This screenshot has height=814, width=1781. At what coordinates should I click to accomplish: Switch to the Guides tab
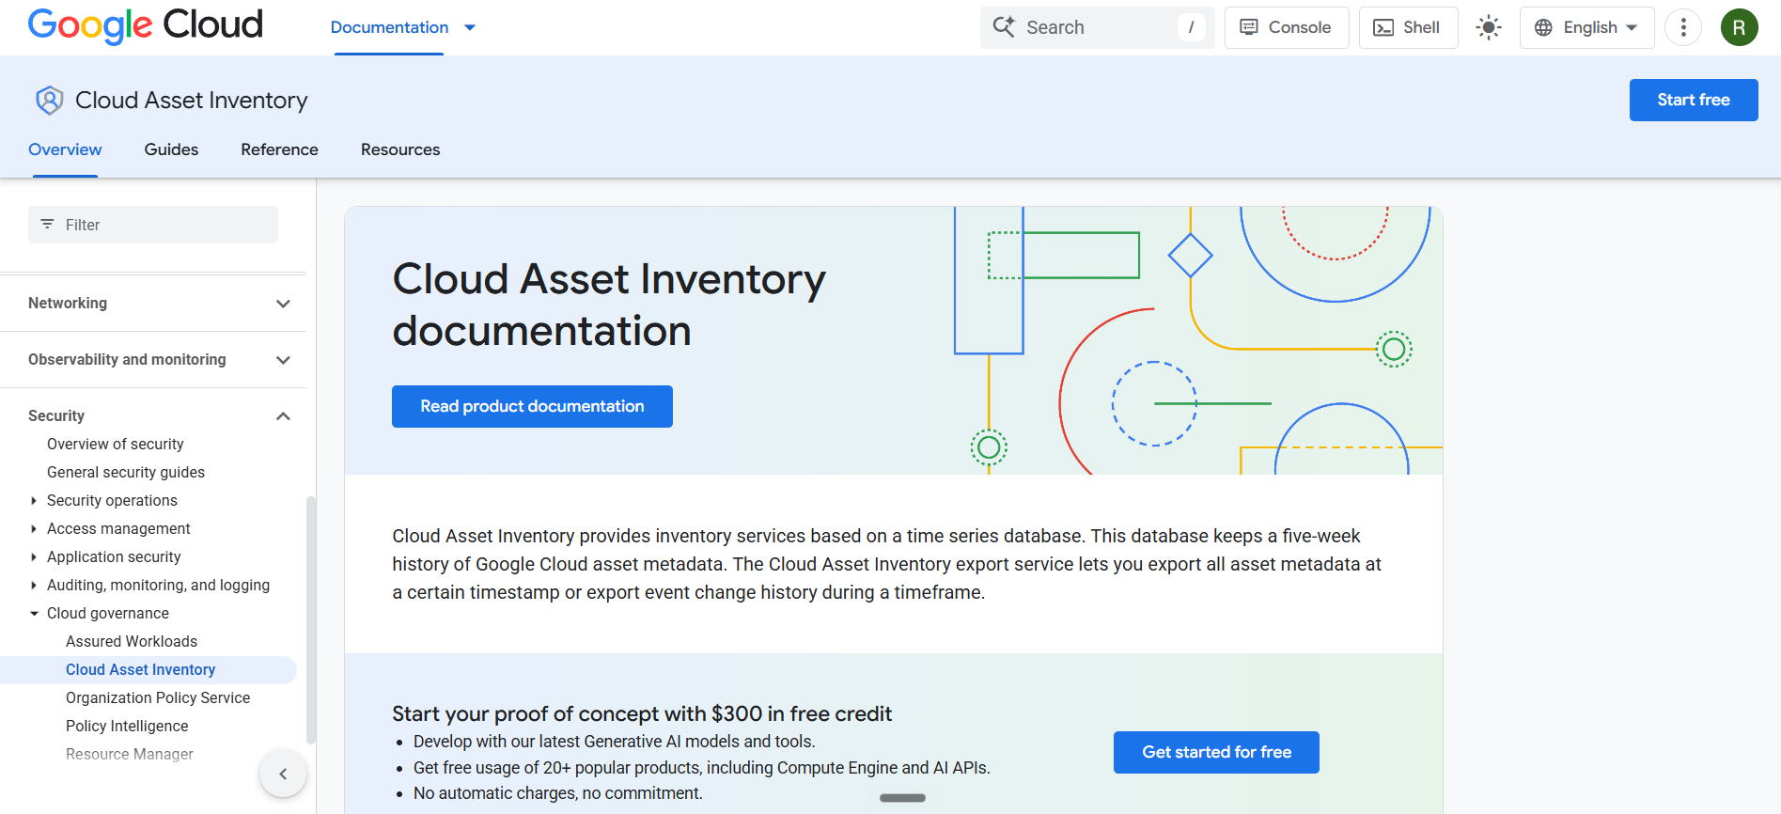(x=171, y=149)
